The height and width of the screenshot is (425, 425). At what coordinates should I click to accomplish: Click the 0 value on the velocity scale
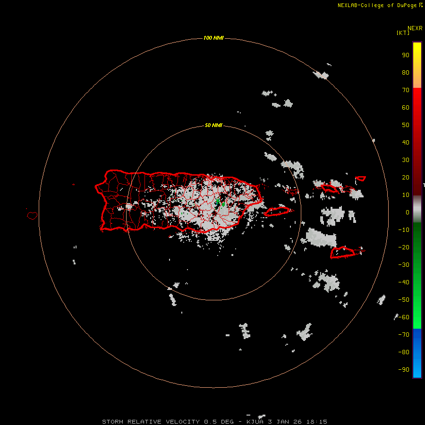(408, 212)
